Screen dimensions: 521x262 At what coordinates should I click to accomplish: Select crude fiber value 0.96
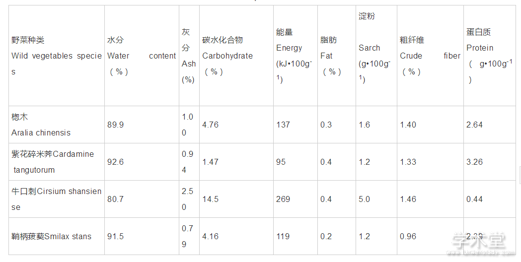pyautogui.click(x=408, y=236)
